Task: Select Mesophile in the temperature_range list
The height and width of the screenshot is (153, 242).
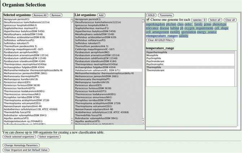Action: [152, 56]
